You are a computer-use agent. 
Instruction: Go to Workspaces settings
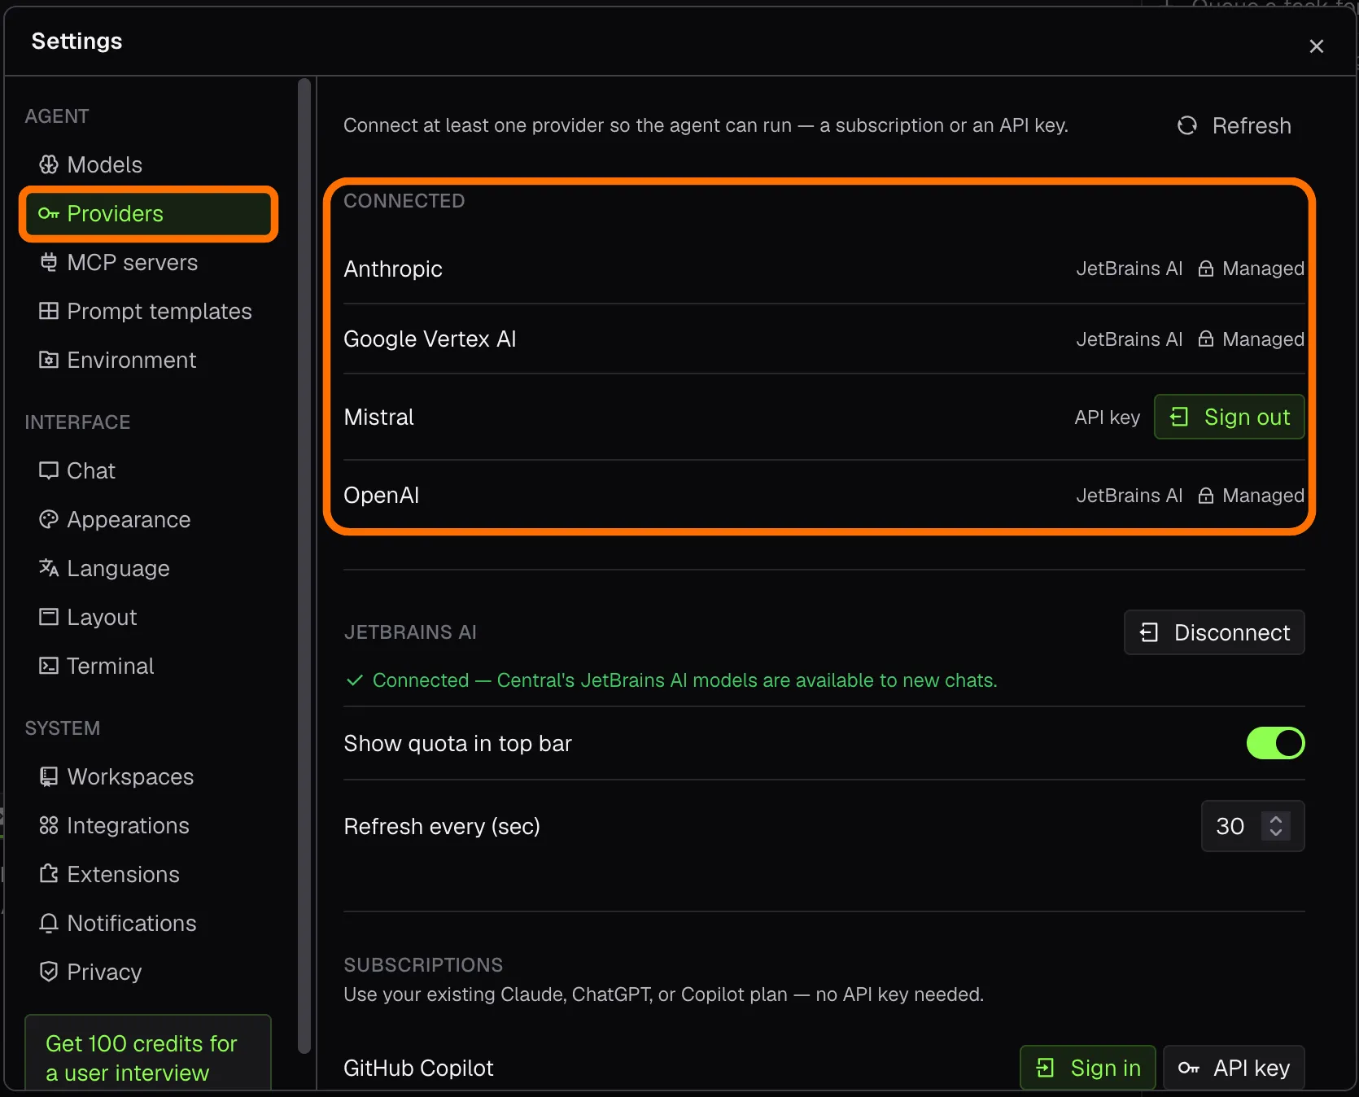146,776
